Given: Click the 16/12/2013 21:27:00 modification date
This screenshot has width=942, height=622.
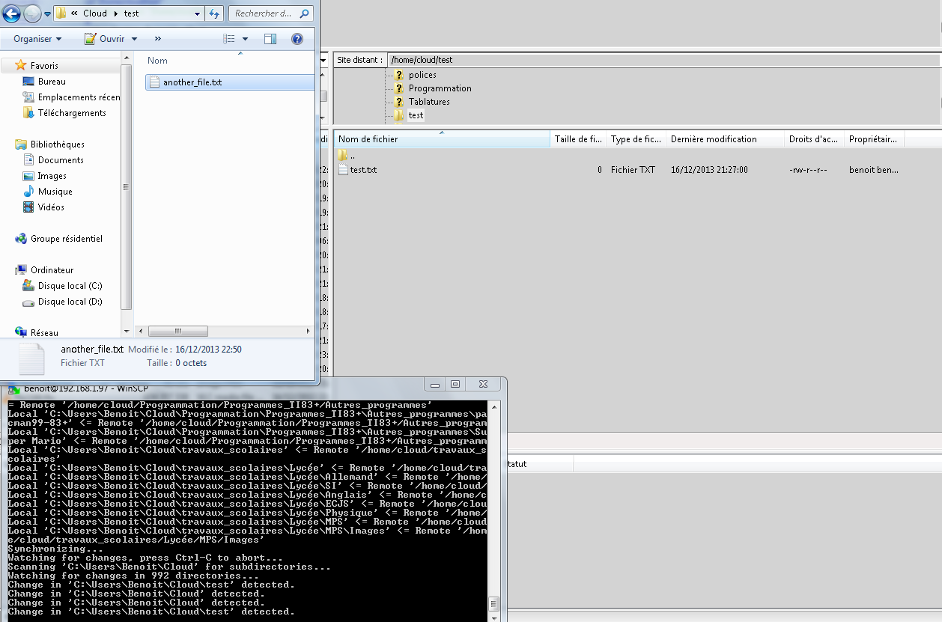Looking at the screenshot, I should pyautogui.click(x=709, y=170).
